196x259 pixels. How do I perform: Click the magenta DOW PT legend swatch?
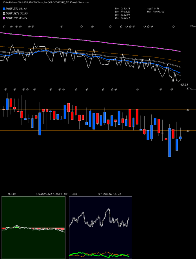tap(4, 18)
